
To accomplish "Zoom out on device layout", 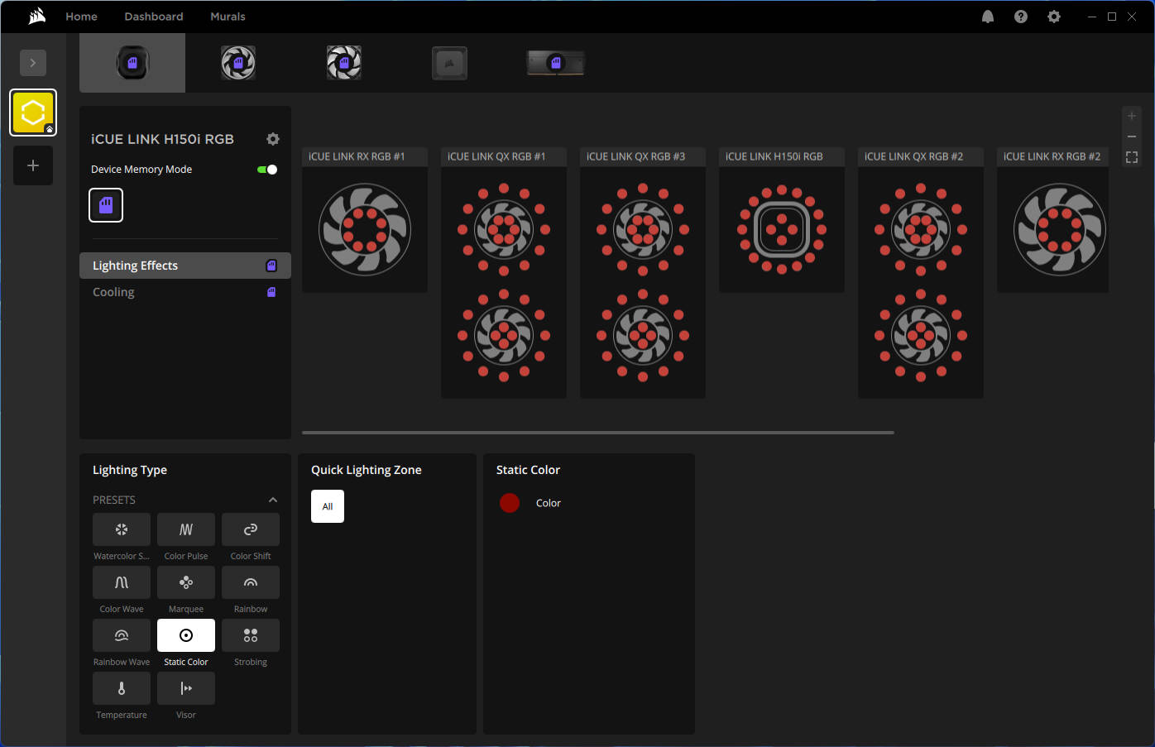I will click(1132, 136).
